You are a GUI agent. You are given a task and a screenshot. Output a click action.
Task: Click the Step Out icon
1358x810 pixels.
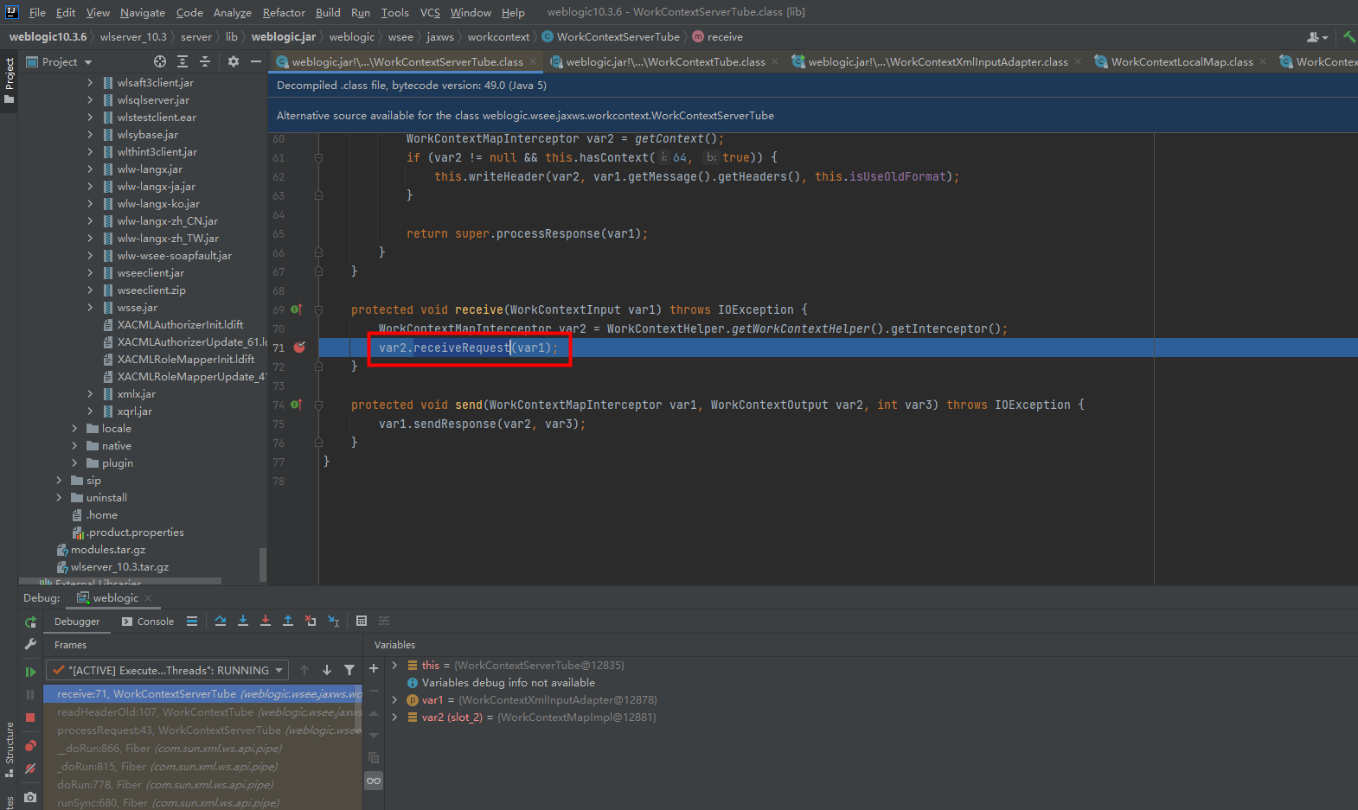coord(288,621)
